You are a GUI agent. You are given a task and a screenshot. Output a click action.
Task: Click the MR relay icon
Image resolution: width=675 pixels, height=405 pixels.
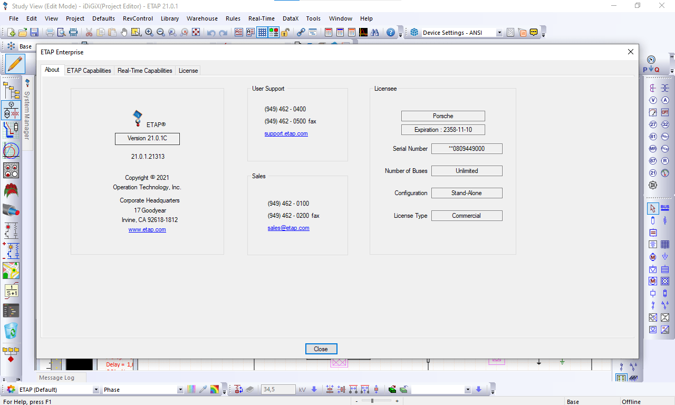coord(653,149)
